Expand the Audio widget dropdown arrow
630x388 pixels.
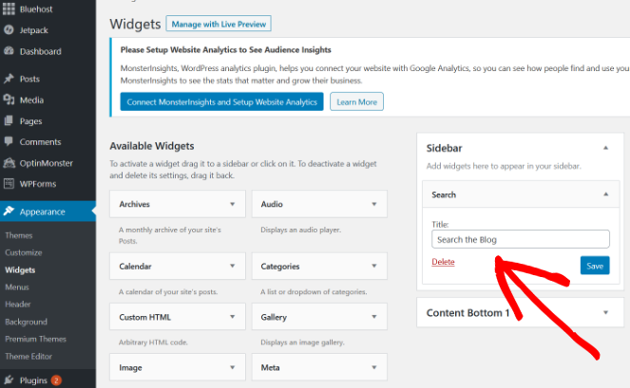coord(373,204)
